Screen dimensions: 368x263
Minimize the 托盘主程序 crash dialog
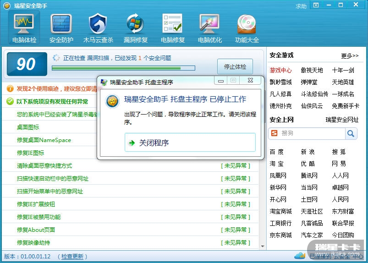coord(220,80)
